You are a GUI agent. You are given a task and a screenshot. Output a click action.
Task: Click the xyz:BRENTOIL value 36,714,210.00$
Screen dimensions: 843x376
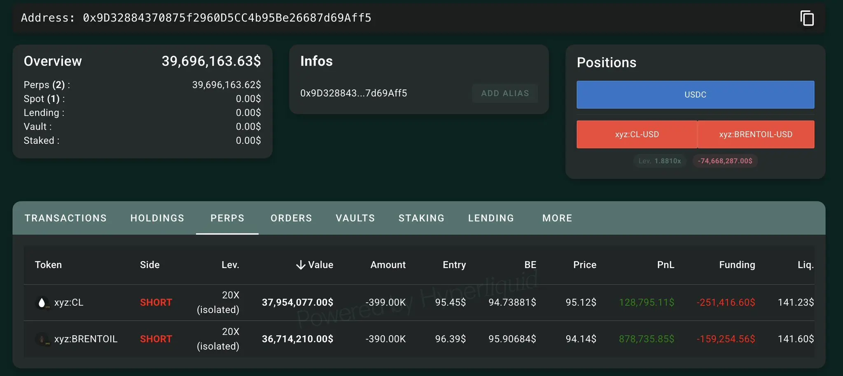(x=297, y=339)
